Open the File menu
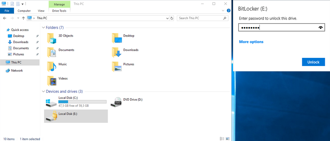This screenshot has height=141, width=330. tap(7, 11)
